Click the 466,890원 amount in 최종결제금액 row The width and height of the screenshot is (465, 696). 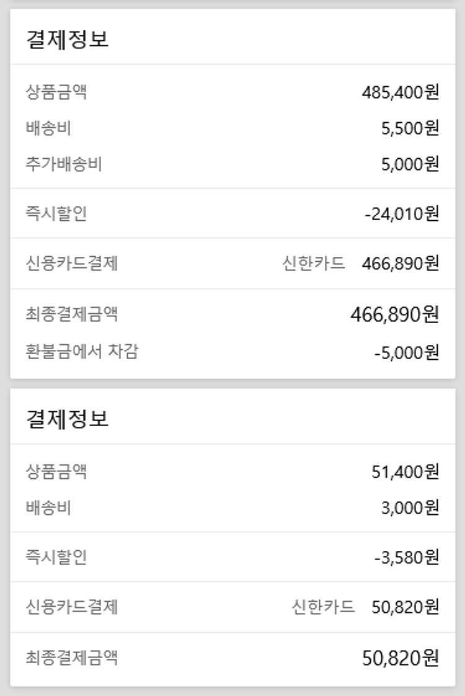(x=394, y=315)
